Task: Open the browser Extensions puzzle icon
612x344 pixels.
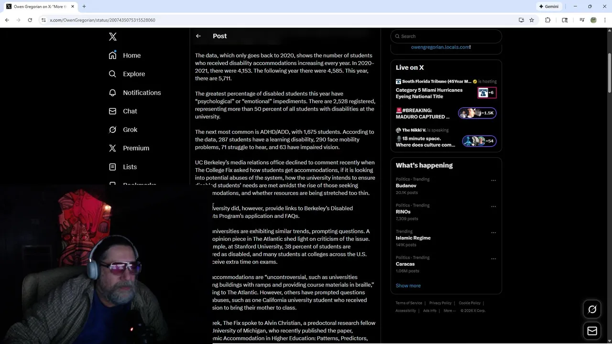Action: click(x=548, y=20)
